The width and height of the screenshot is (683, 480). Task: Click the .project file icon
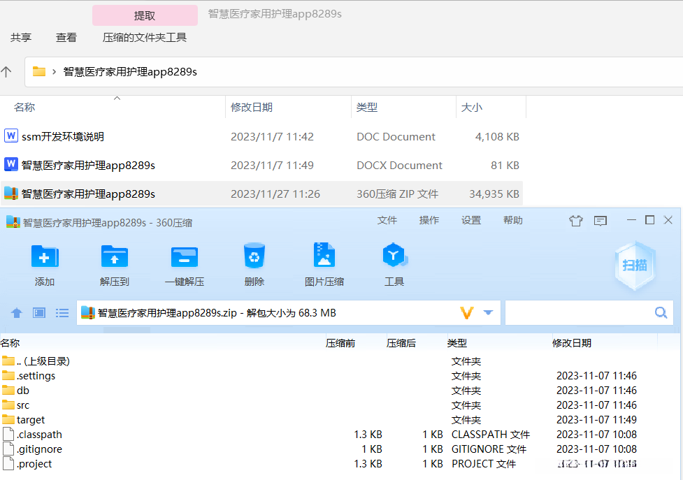point(8,463)
